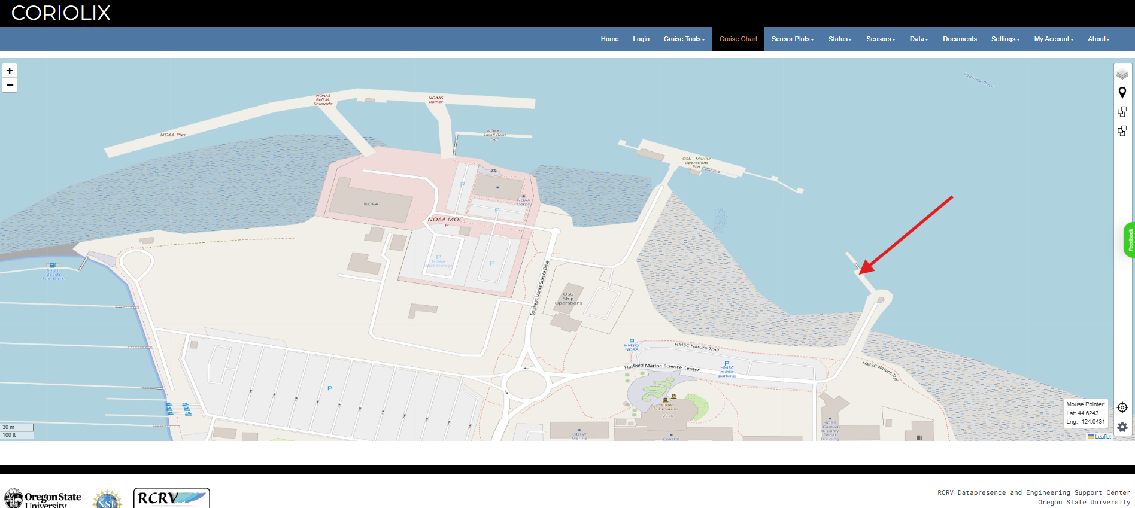Open the map layers control
The width and height of the screenshot is (1135, 508).
[x=1122, y=74]
